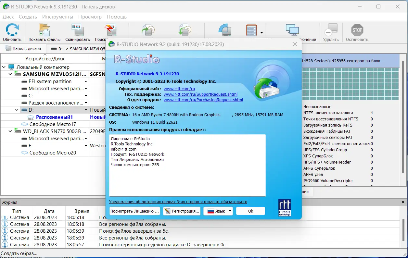Open the www.r-tt.com/ru website link
The height and width of the screenshot is (258, 408).
[180, 88]
